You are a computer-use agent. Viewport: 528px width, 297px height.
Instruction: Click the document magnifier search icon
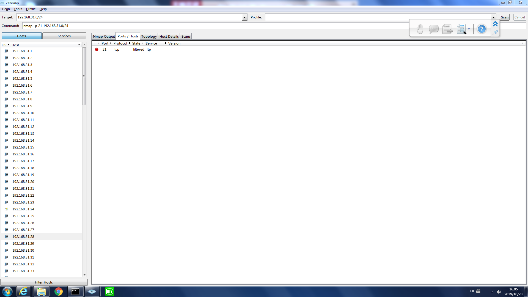point(461,29)
